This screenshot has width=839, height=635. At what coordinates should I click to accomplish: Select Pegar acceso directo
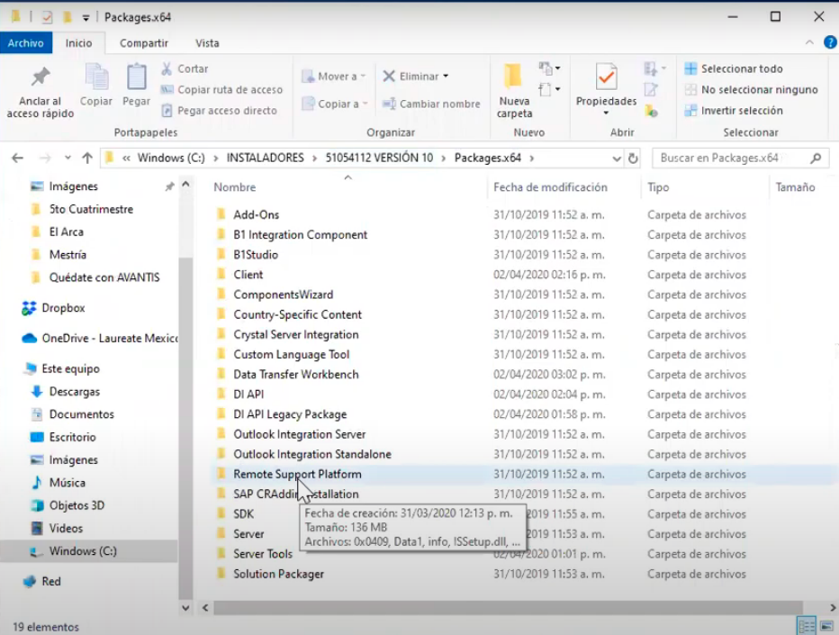coord(220,110)
